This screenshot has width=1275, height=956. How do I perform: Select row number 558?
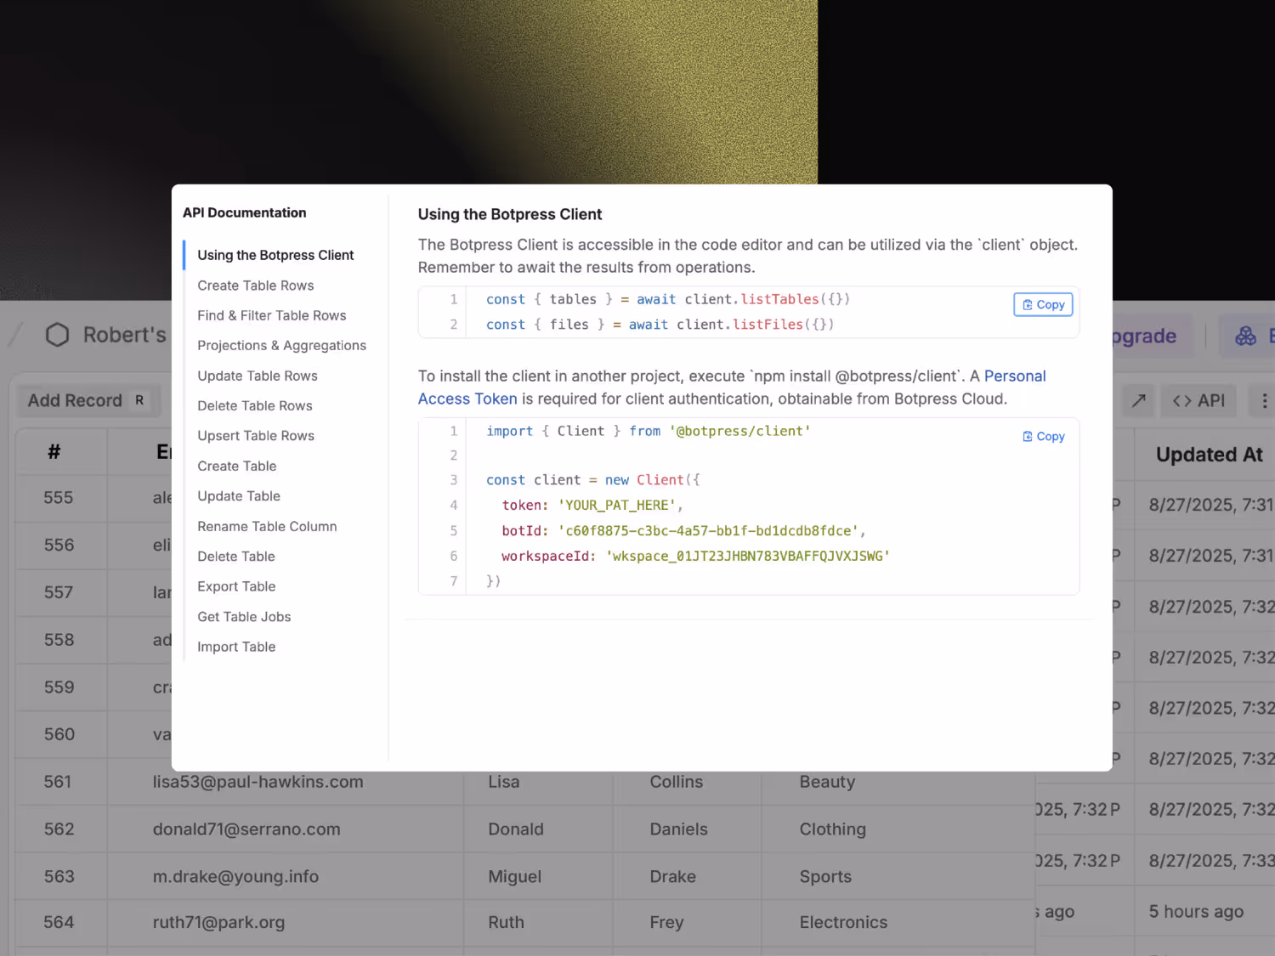click(59, 640)
